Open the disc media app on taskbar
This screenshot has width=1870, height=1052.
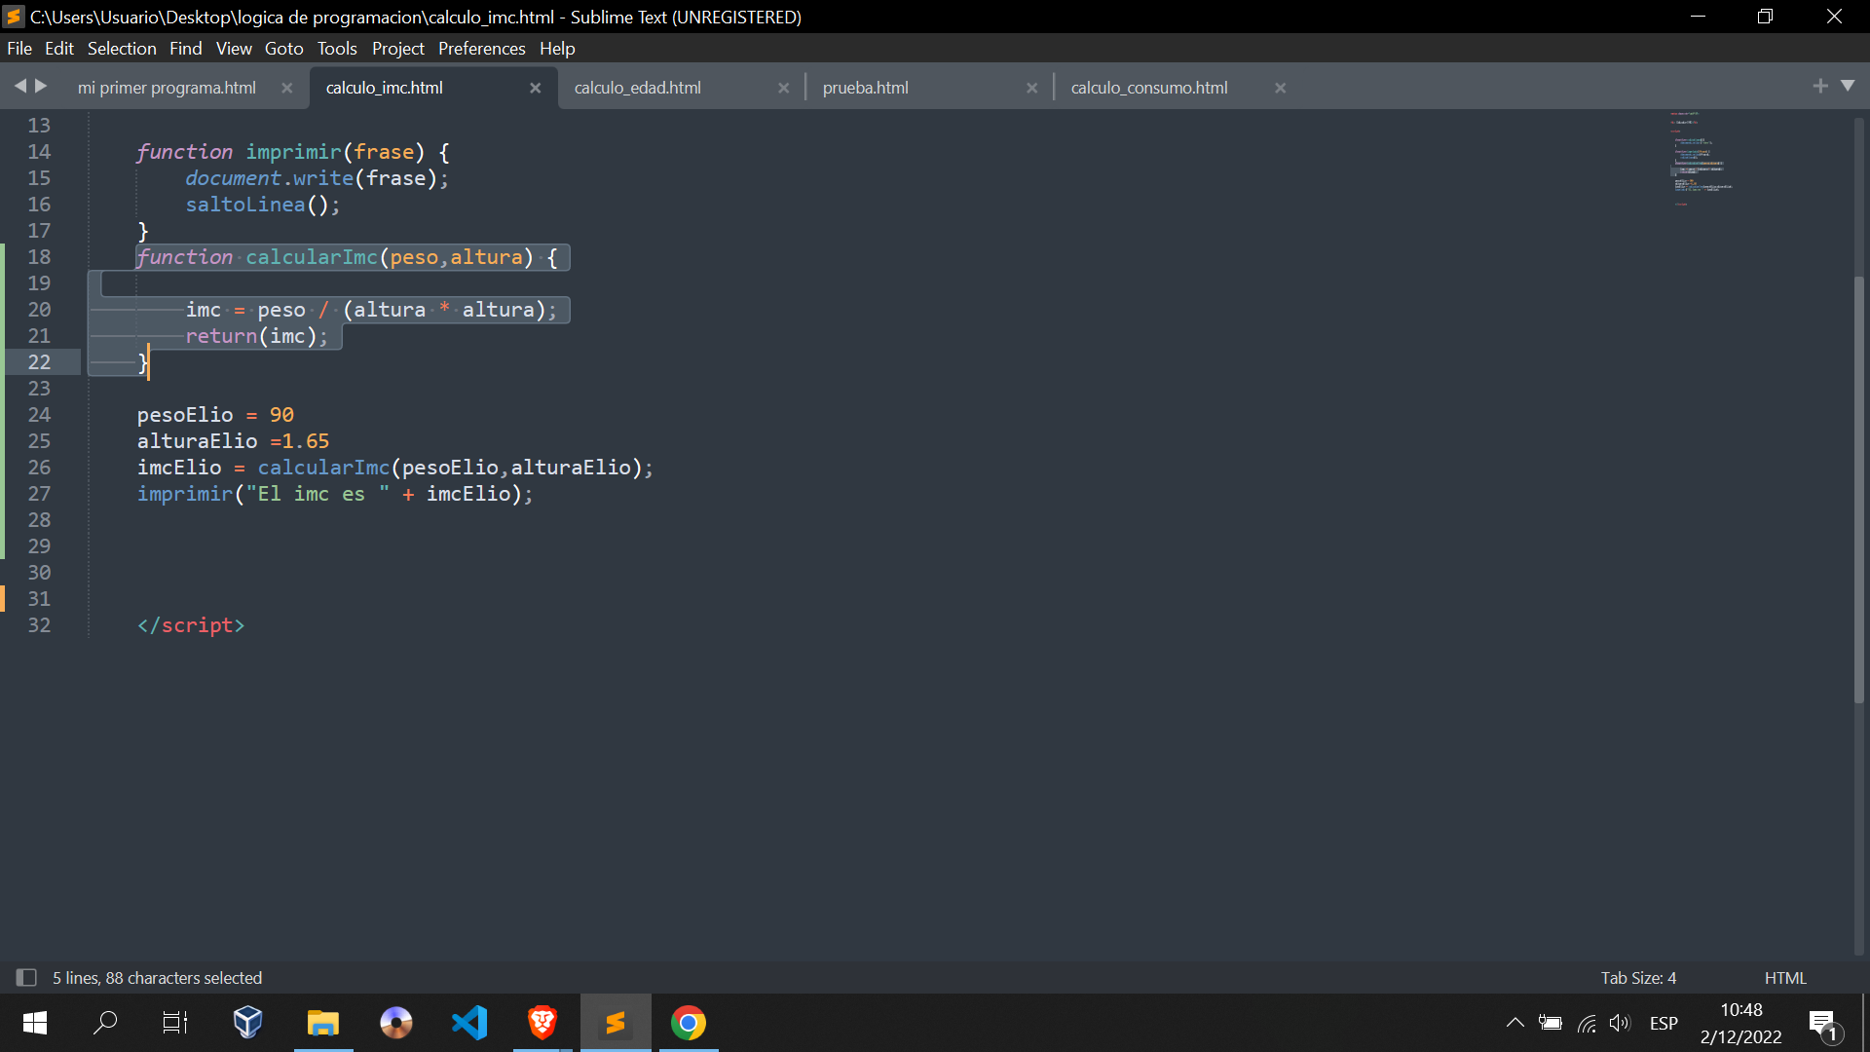coord(395,1023)
